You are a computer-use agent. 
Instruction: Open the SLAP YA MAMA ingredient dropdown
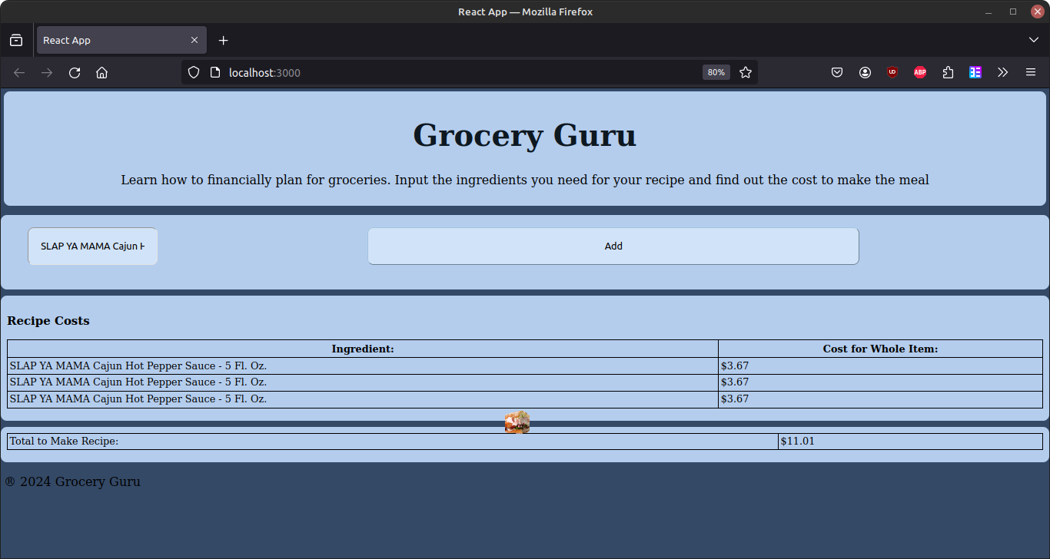[x=93, y=246]
